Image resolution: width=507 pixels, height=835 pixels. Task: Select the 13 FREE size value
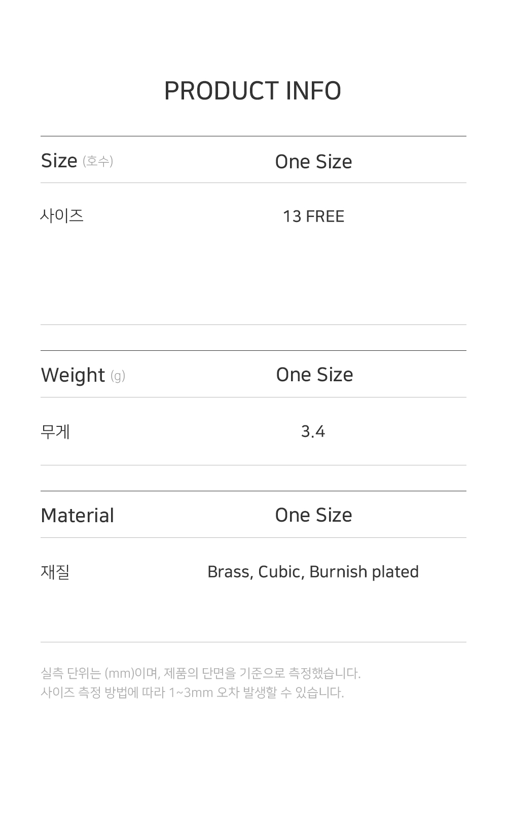click(313, 216)
